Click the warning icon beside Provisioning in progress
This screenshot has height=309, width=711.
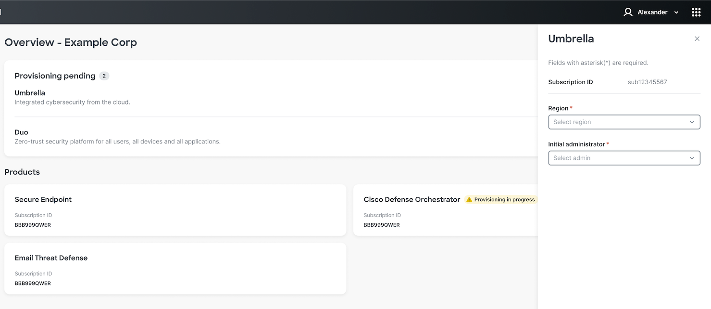[x=469, y=200]
